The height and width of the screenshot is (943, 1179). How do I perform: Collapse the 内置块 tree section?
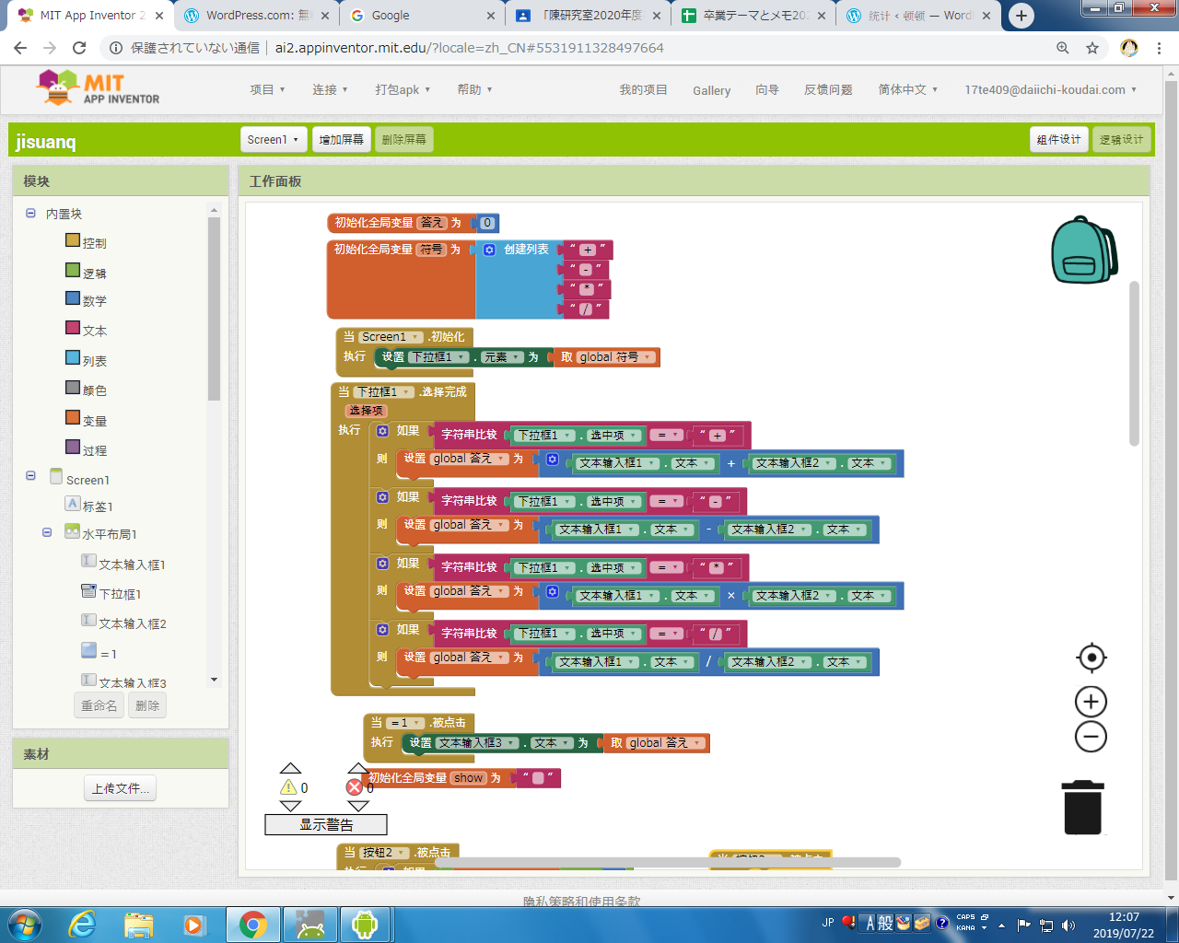(30, 214)
